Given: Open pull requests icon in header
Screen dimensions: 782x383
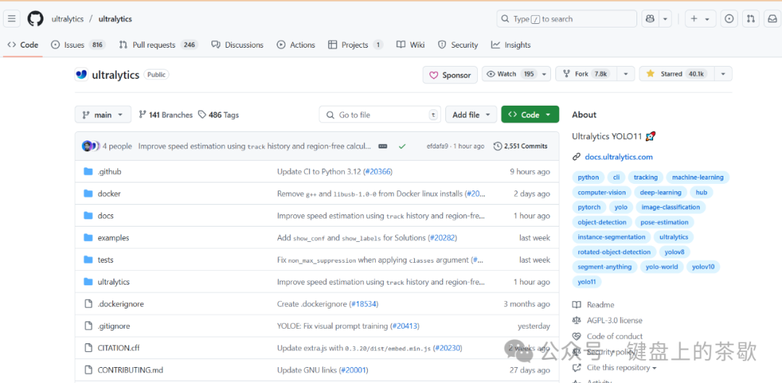Looking at the screenshot, I should (751, 19).
